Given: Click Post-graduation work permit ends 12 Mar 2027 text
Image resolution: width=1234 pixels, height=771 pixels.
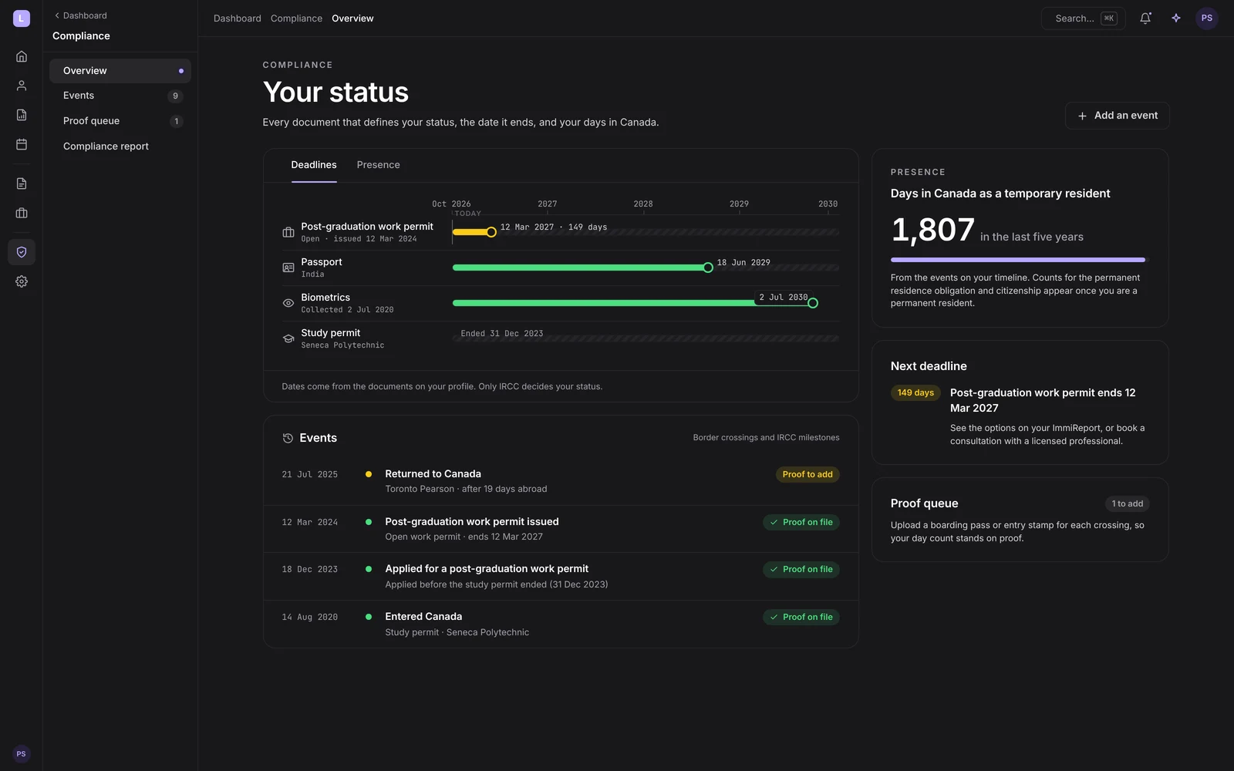Looking at the screenshot, I should click(x=1043, y=400).
